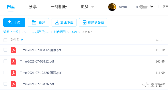Open PDF icon for Time-2021-07-05&12-国际.pdf

coord(13,50)
